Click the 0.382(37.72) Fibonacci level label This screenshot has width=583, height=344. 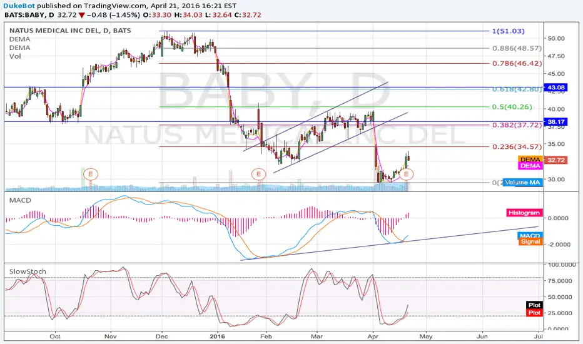[x=517, y=125]
